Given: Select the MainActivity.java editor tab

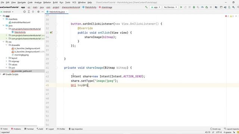Looking at the screenshot, I should [x=57, y=12].
